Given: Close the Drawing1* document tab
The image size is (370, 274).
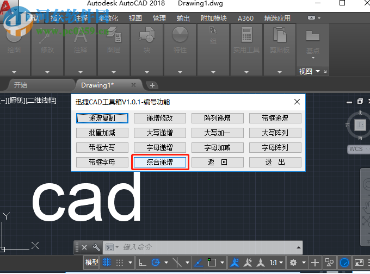Looking at the screenshot, I should click(x=133, y=85).
